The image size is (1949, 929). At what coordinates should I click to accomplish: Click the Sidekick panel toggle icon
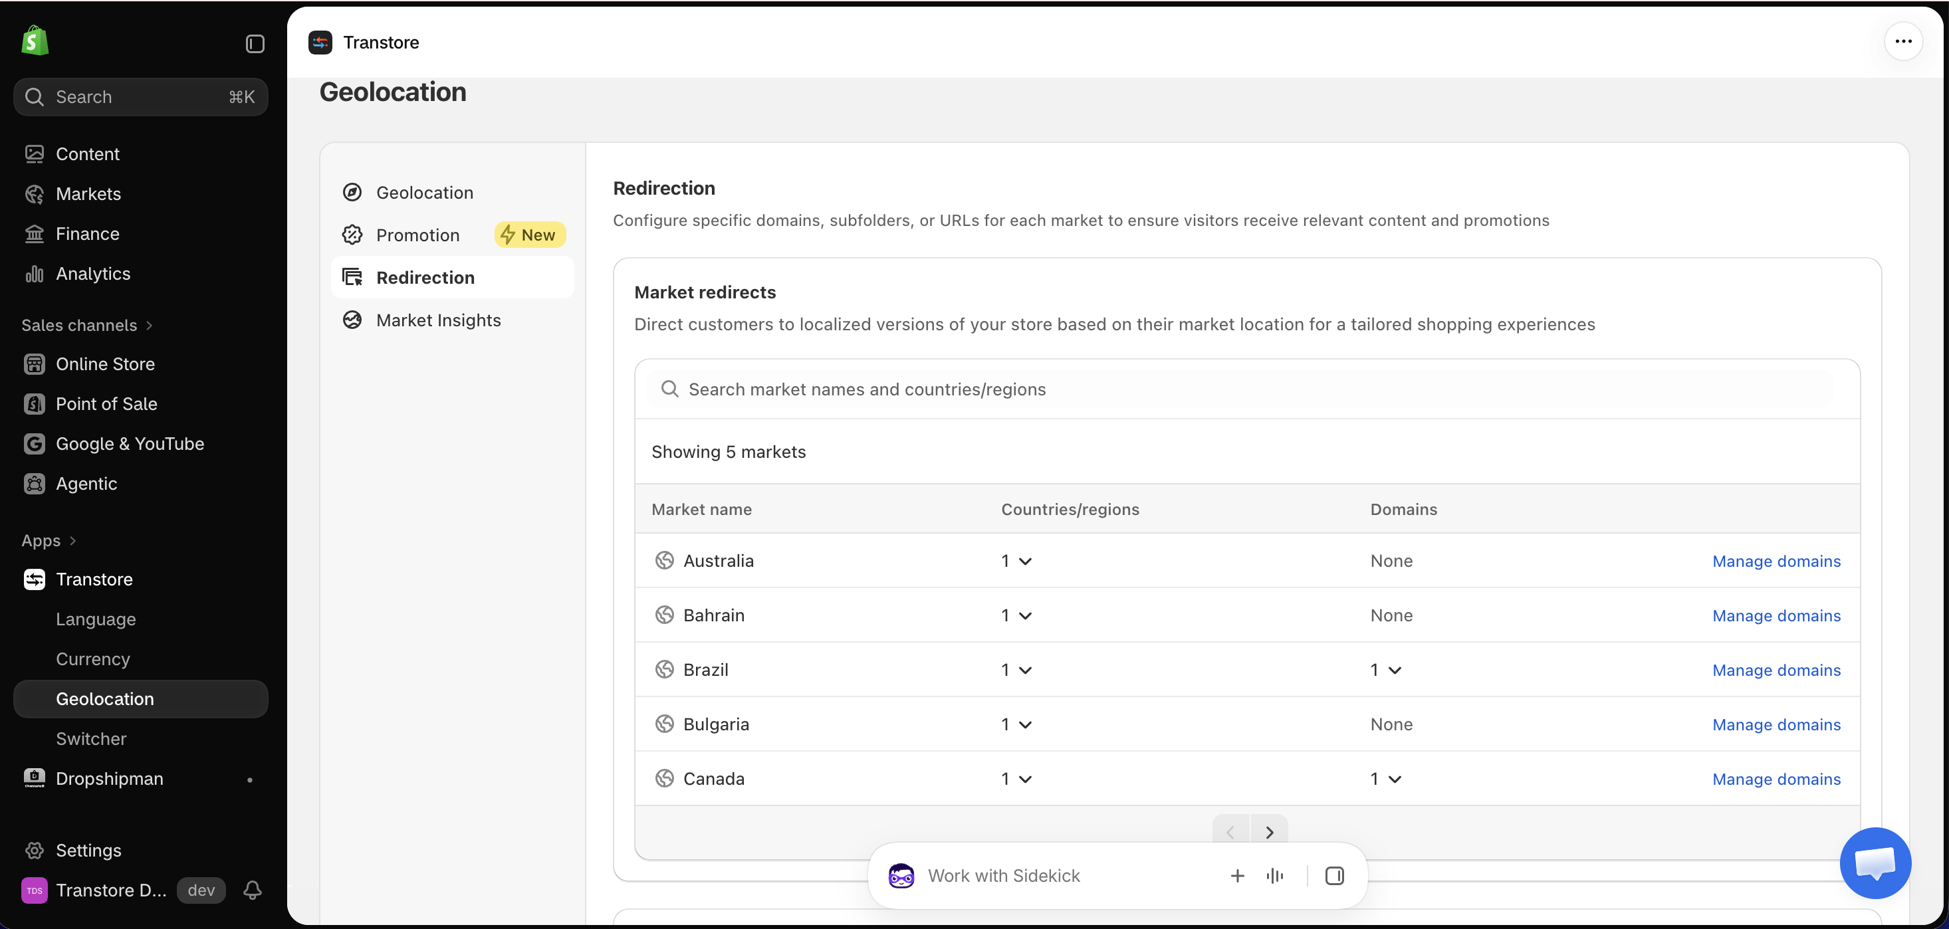(1335, 876)
